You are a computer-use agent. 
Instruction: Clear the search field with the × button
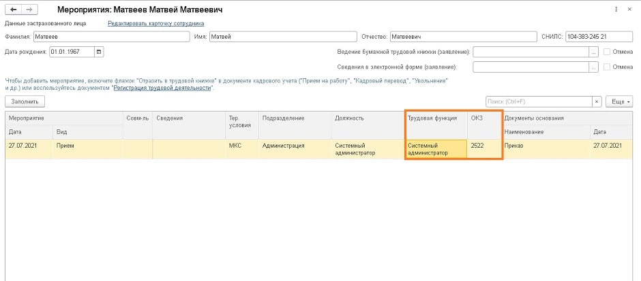[598, 101]
